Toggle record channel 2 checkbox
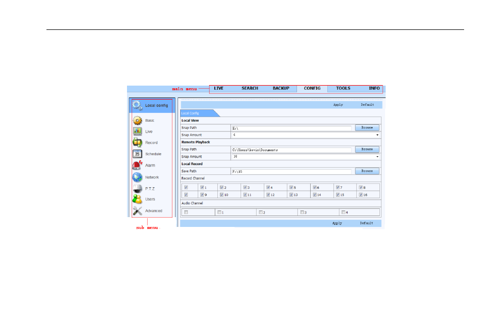This screenshot has height=328, width=493. coord(221,187)
